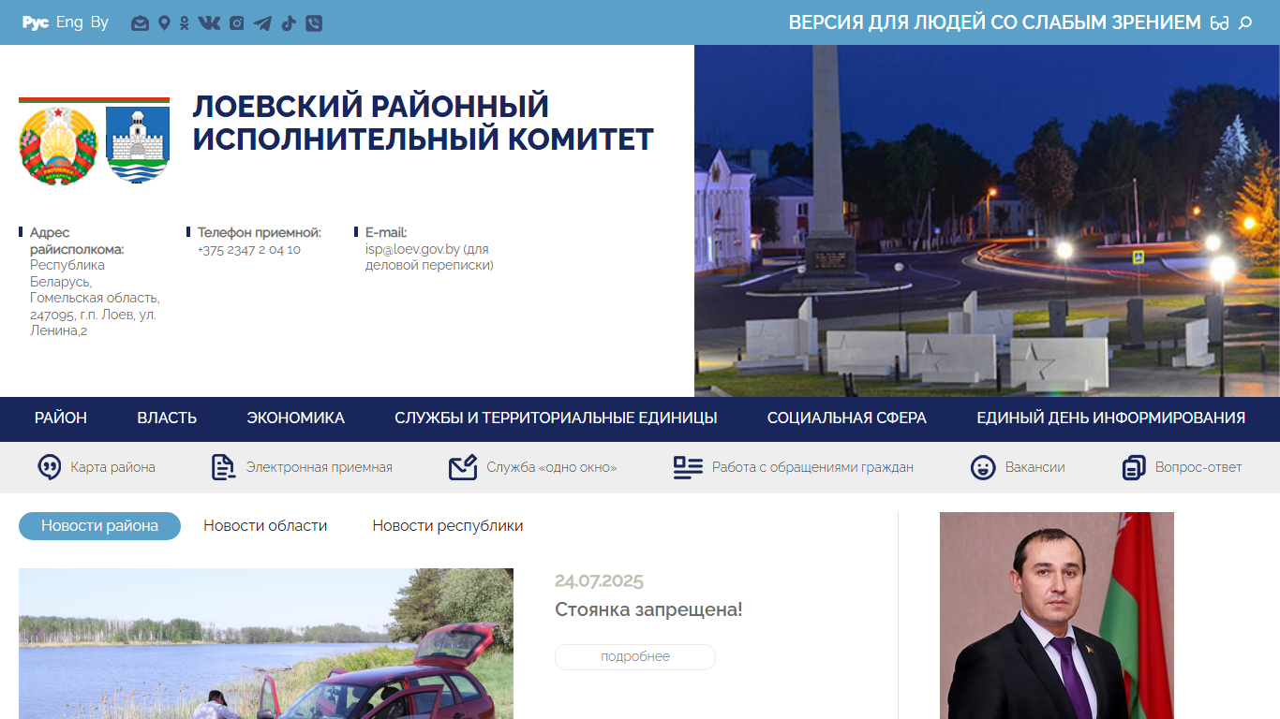Open news headline Стоянка запрещена!

(x=648, y=609)
